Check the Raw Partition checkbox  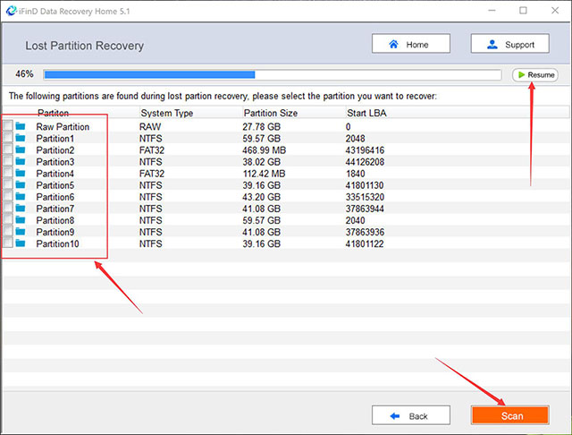[8, 125]
